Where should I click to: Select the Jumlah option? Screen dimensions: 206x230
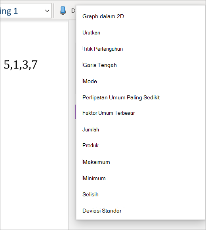[x=91, y=130]
